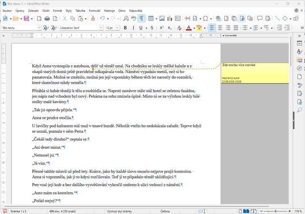Open Print Preview icon
This screenshot has height=214, width=305.
[55, 18]
